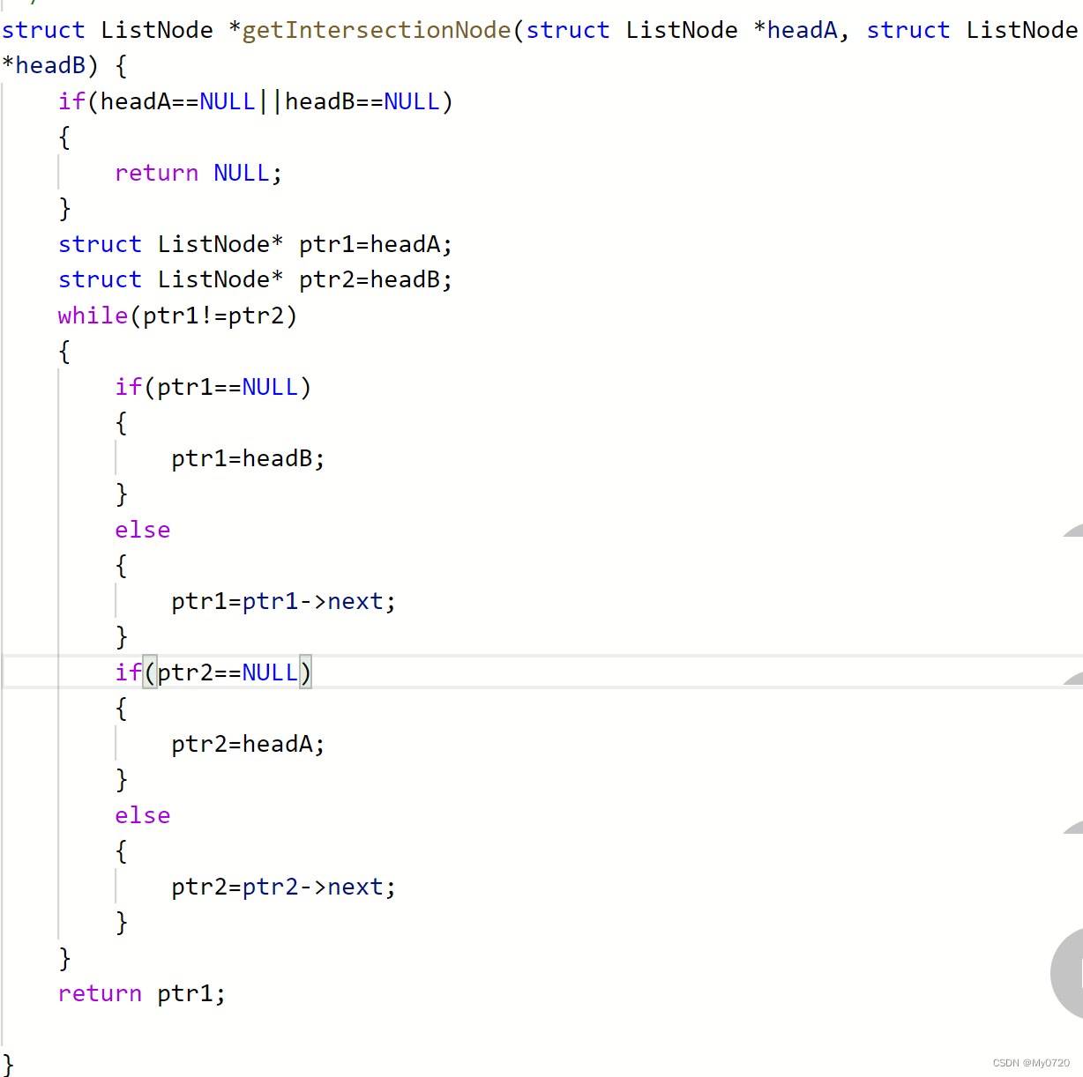The height and width of the screenshot is (1077, 1083).
Task: Click the 'ptr1=headB;' assignment
Action: (248, 458)
